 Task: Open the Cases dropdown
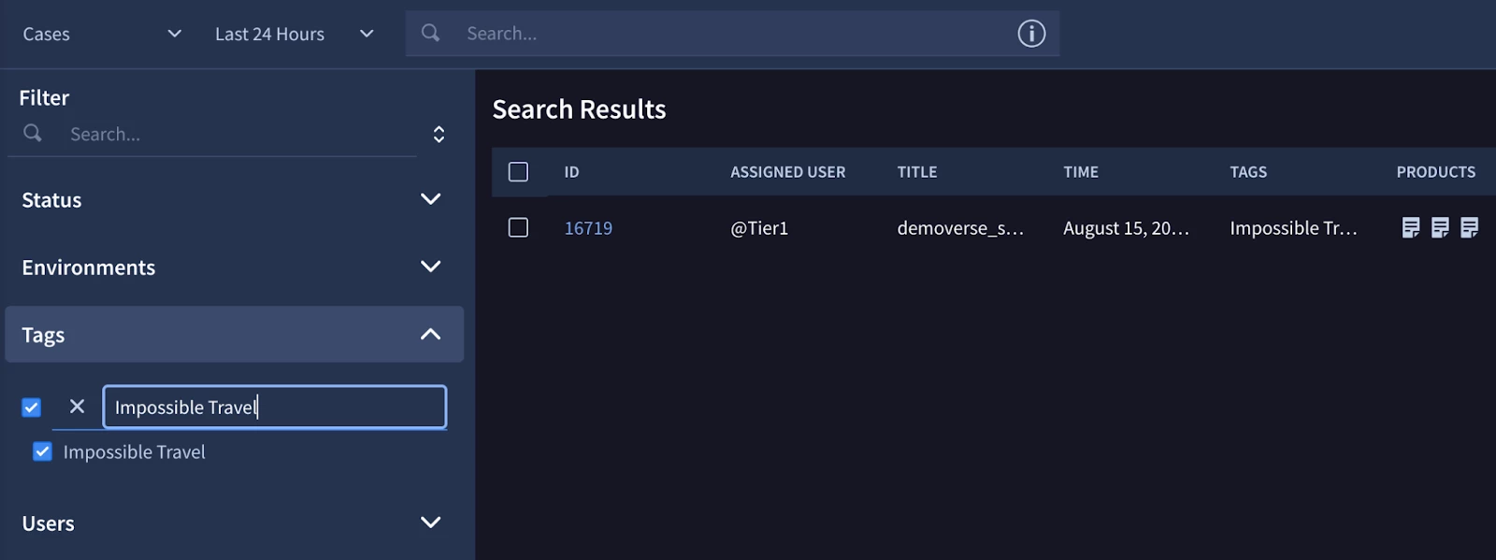coord(102,34)
